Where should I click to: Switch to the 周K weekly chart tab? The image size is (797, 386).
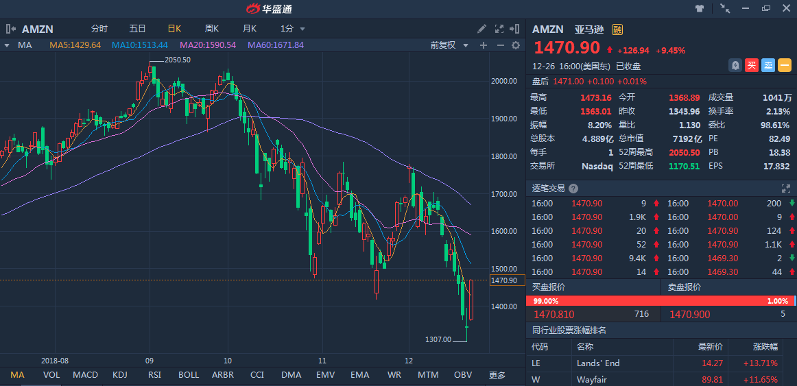coord(211,29)
